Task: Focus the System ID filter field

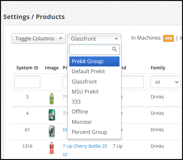Action: tap(27, 82)
